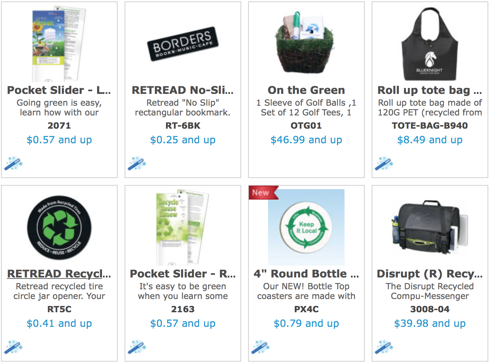Click design wand icon under RETREAD jar opener RT5C
The image size is (490, 363).
point(13,347)
